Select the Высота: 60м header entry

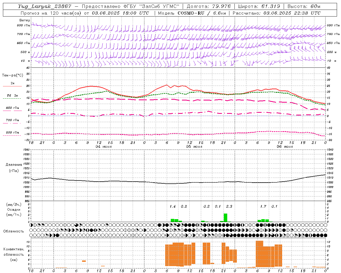point(304,6)
